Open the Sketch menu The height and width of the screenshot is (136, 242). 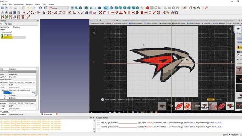pyautogui.click(x=37, y=5)
